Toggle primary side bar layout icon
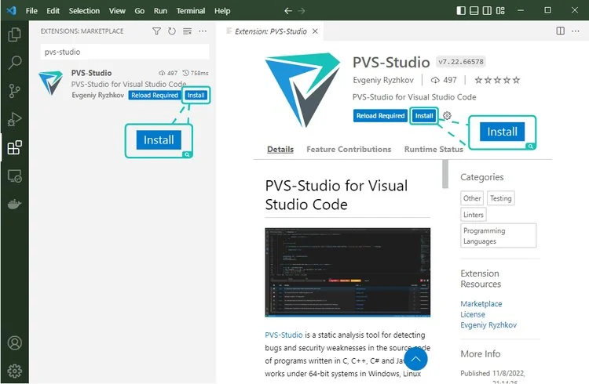This screenshot has width=589, height=384. coord(461,10)
